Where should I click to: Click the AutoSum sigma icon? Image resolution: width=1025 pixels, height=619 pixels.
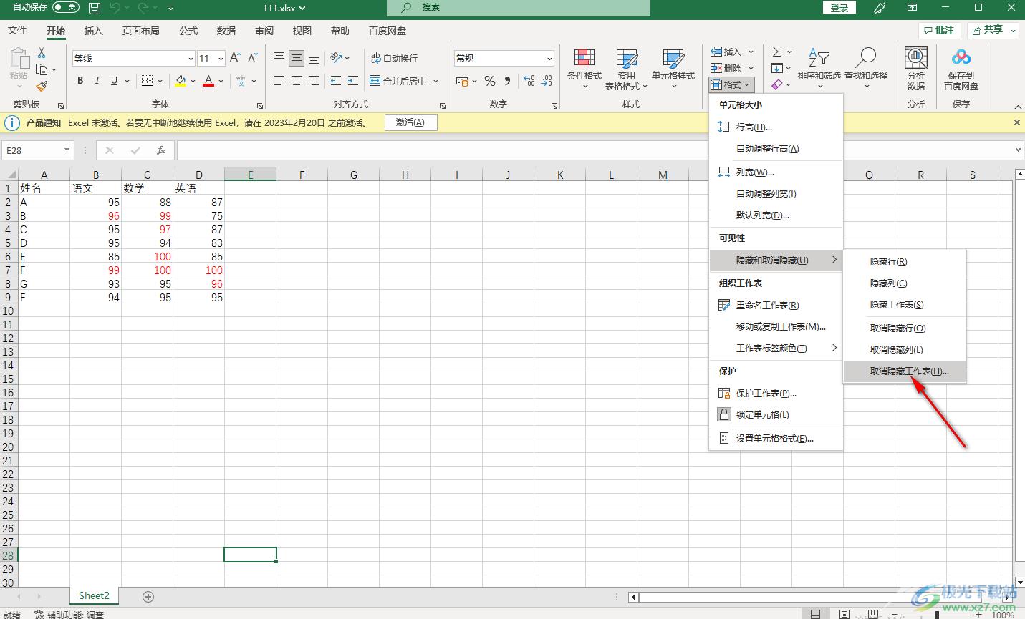coord(777,52)
